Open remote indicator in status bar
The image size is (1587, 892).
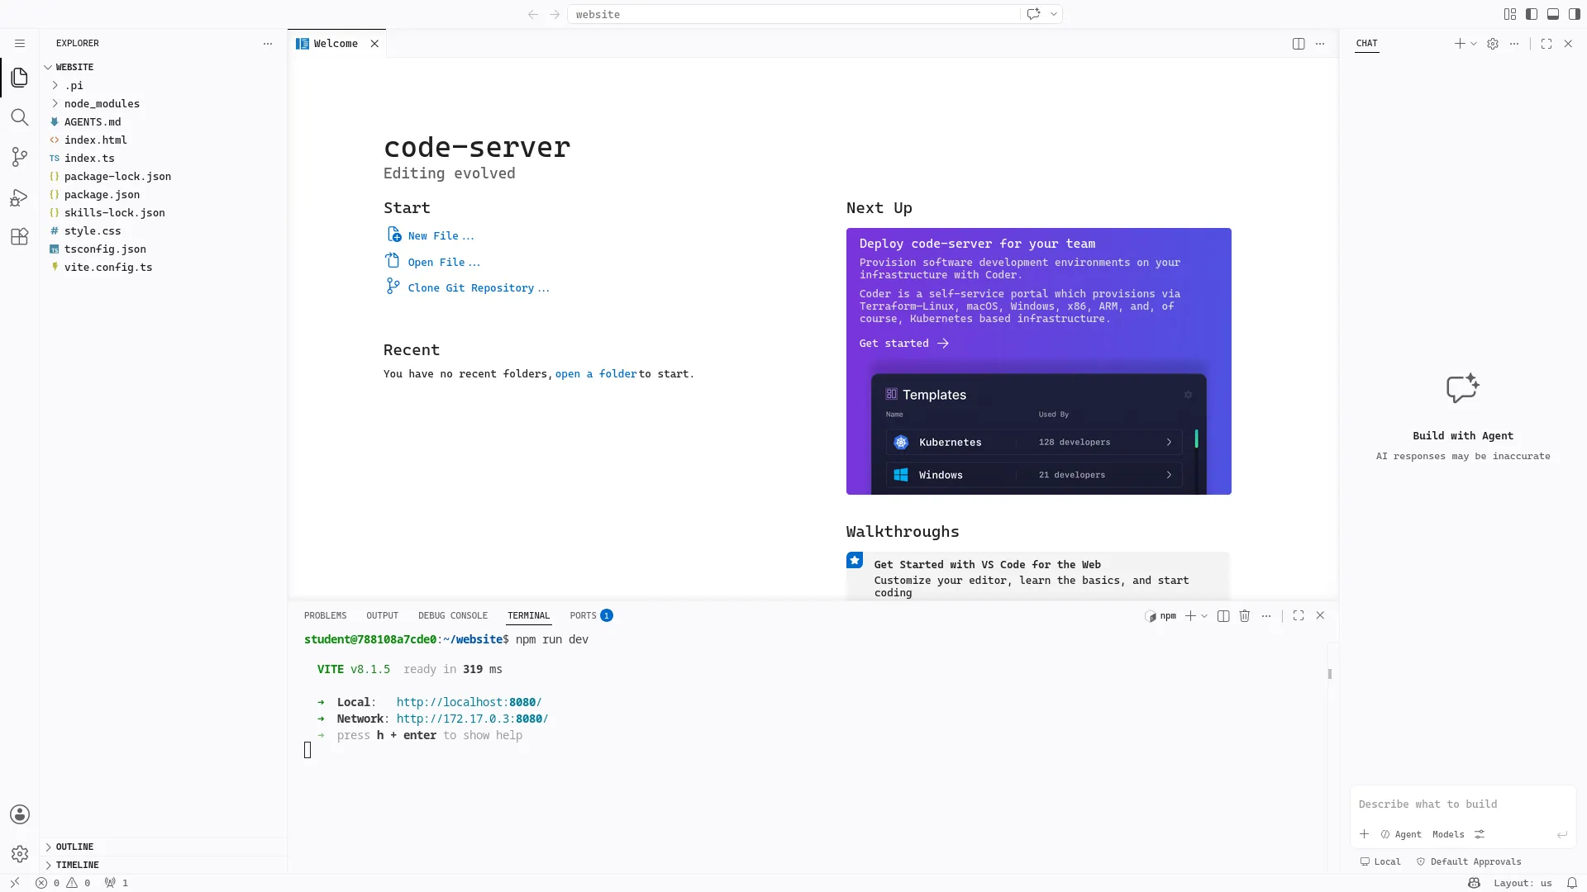(15, 883)
